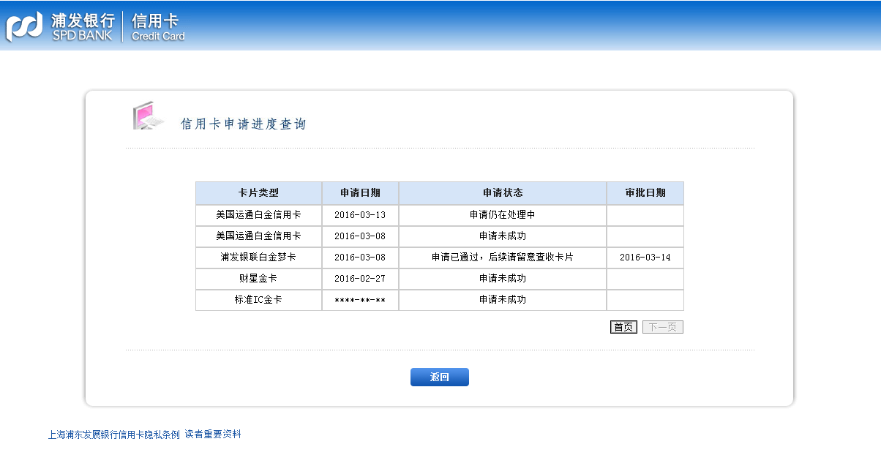Select 美国运通白金信用卡 dated 2016-03-13
The height and width of the screenshot is (466, 881).
(x=258, y=215)
